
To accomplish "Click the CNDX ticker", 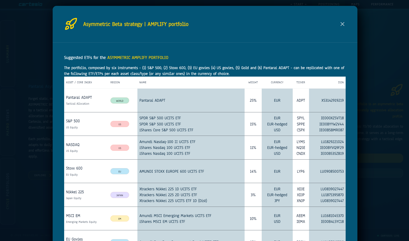I will (x=301, y=154).
